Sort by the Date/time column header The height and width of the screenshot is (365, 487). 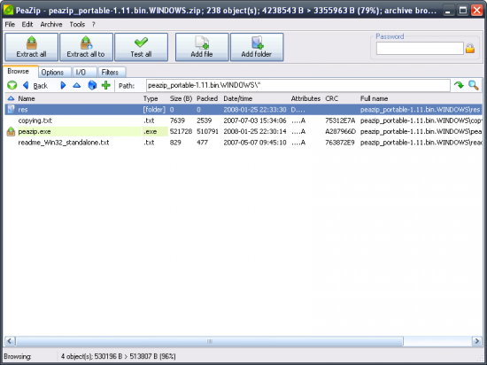pyautogui.click(x=238, y=99)
